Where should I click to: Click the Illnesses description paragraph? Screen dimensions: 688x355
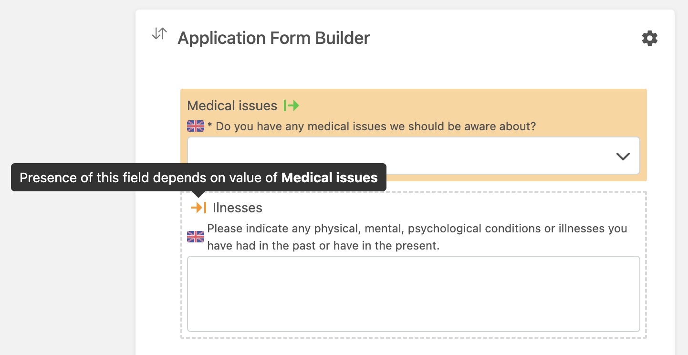[417, 237]
